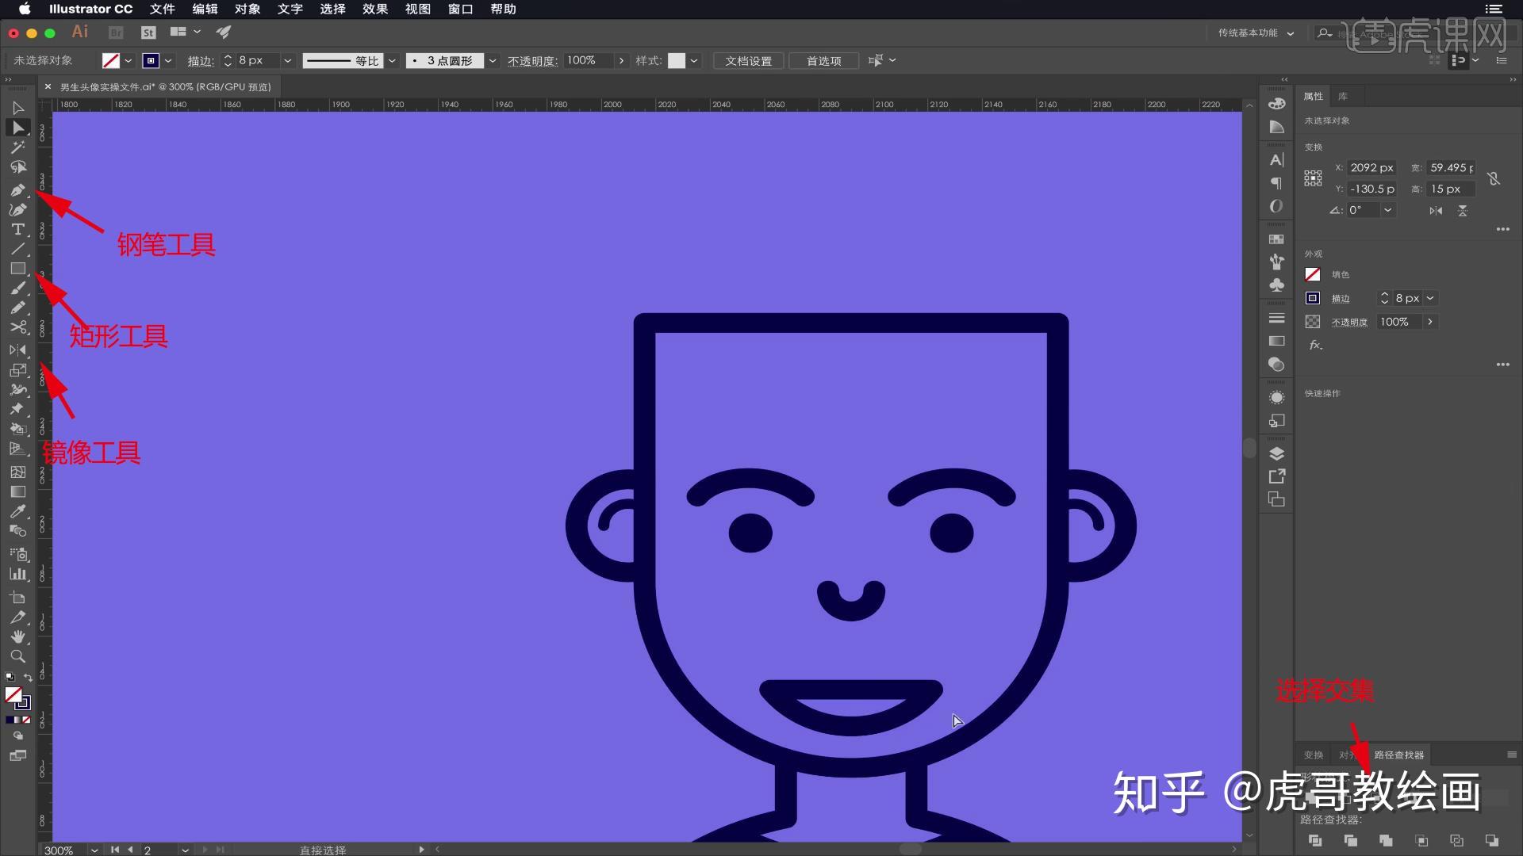Select the Selection (black arrow) tool
Viewport: 1523px width, 856px height.
[17, 108]
